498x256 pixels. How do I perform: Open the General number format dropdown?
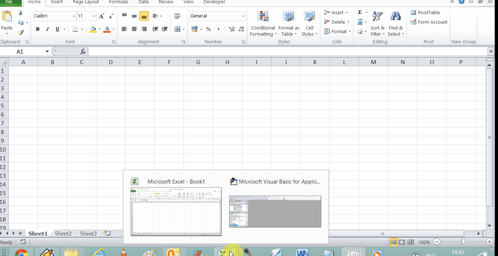pyautogui.click(x=243, y=16)
